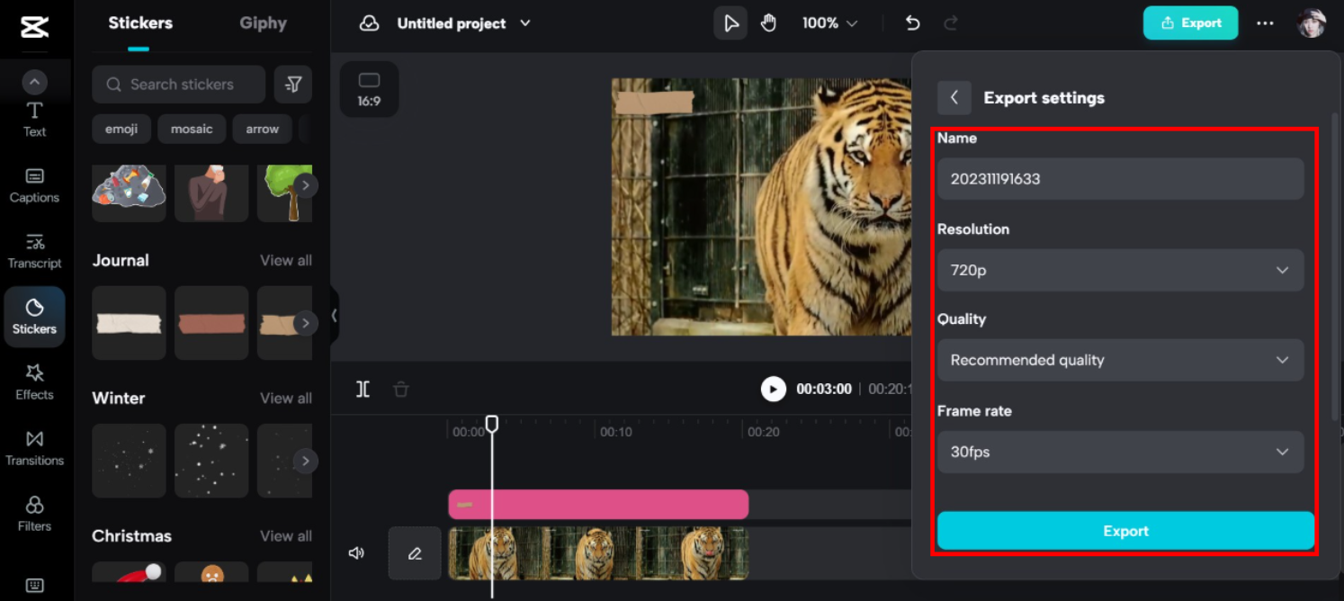Change the 16:9 aspect ratio
The width and height of the screenshot is (1344, 601).
tap(369, 89)
